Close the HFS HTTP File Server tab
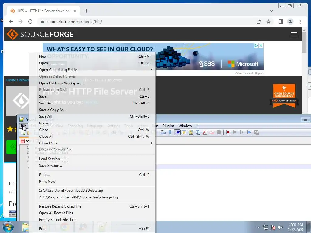Screen dimensions: 311x233 (75, 11)
